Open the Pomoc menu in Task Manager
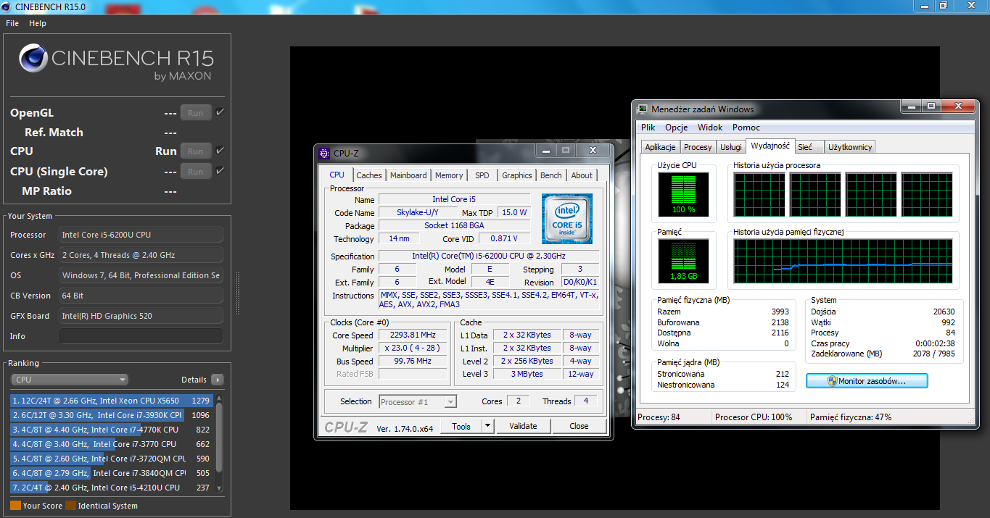The image size is (990, 518). [x=746, y=128]
